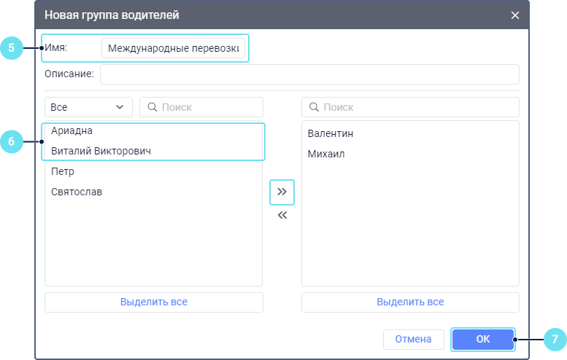Select driver 'Виталий Викторович'

101,151
